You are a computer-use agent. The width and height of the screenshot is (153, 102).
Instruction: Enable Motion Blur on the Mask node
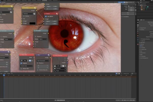pyautogui.click(x=21, y=69)
